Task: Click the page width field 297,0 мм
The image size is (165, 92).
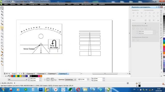Action: [x=35, y=78]
